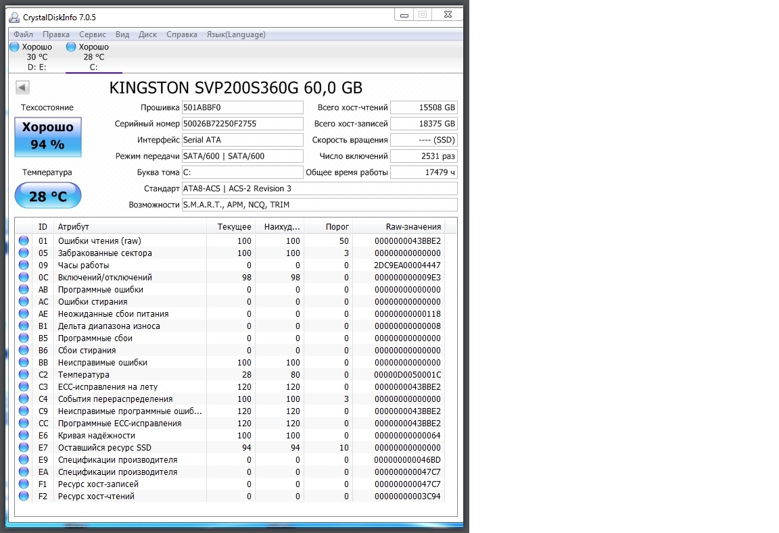The width and height of the screenshot is (779, 533).
Task: Open the Сервис menu
Action: tap(93, 34)
